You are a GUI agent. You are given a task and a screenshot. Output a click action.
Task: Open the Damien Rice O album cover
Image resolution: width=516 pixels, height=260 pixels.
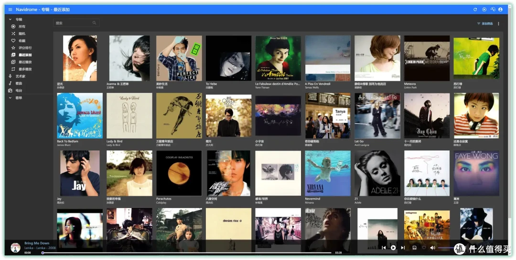point(229,231)
